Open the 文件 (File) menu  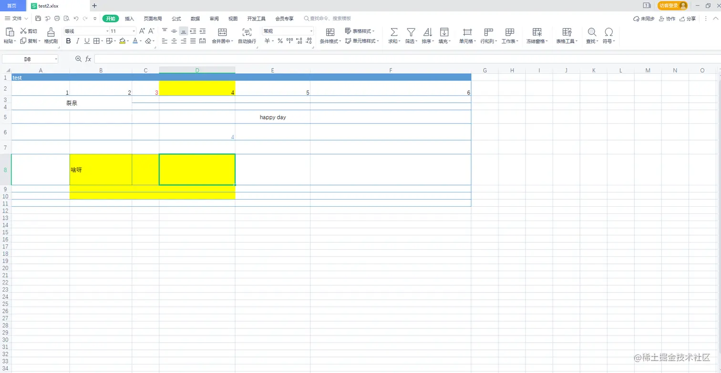pyautogui.click(x=16, y=19)
